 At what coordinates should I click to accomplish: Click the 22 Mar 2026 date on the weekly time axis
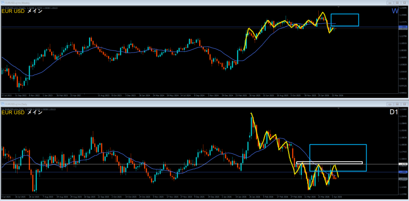336,96
